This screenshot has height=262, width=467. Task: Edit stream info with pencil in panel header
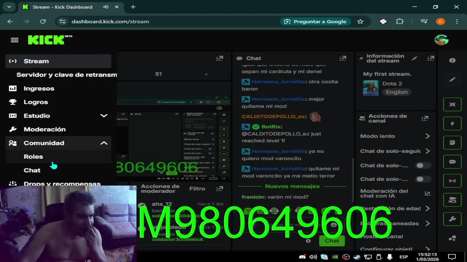(414, 58)
